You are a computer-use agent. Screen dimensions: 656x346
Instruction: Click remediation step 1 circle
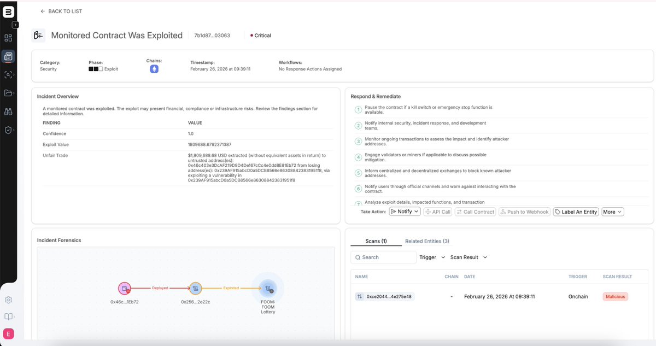click(x=359, y=110)
